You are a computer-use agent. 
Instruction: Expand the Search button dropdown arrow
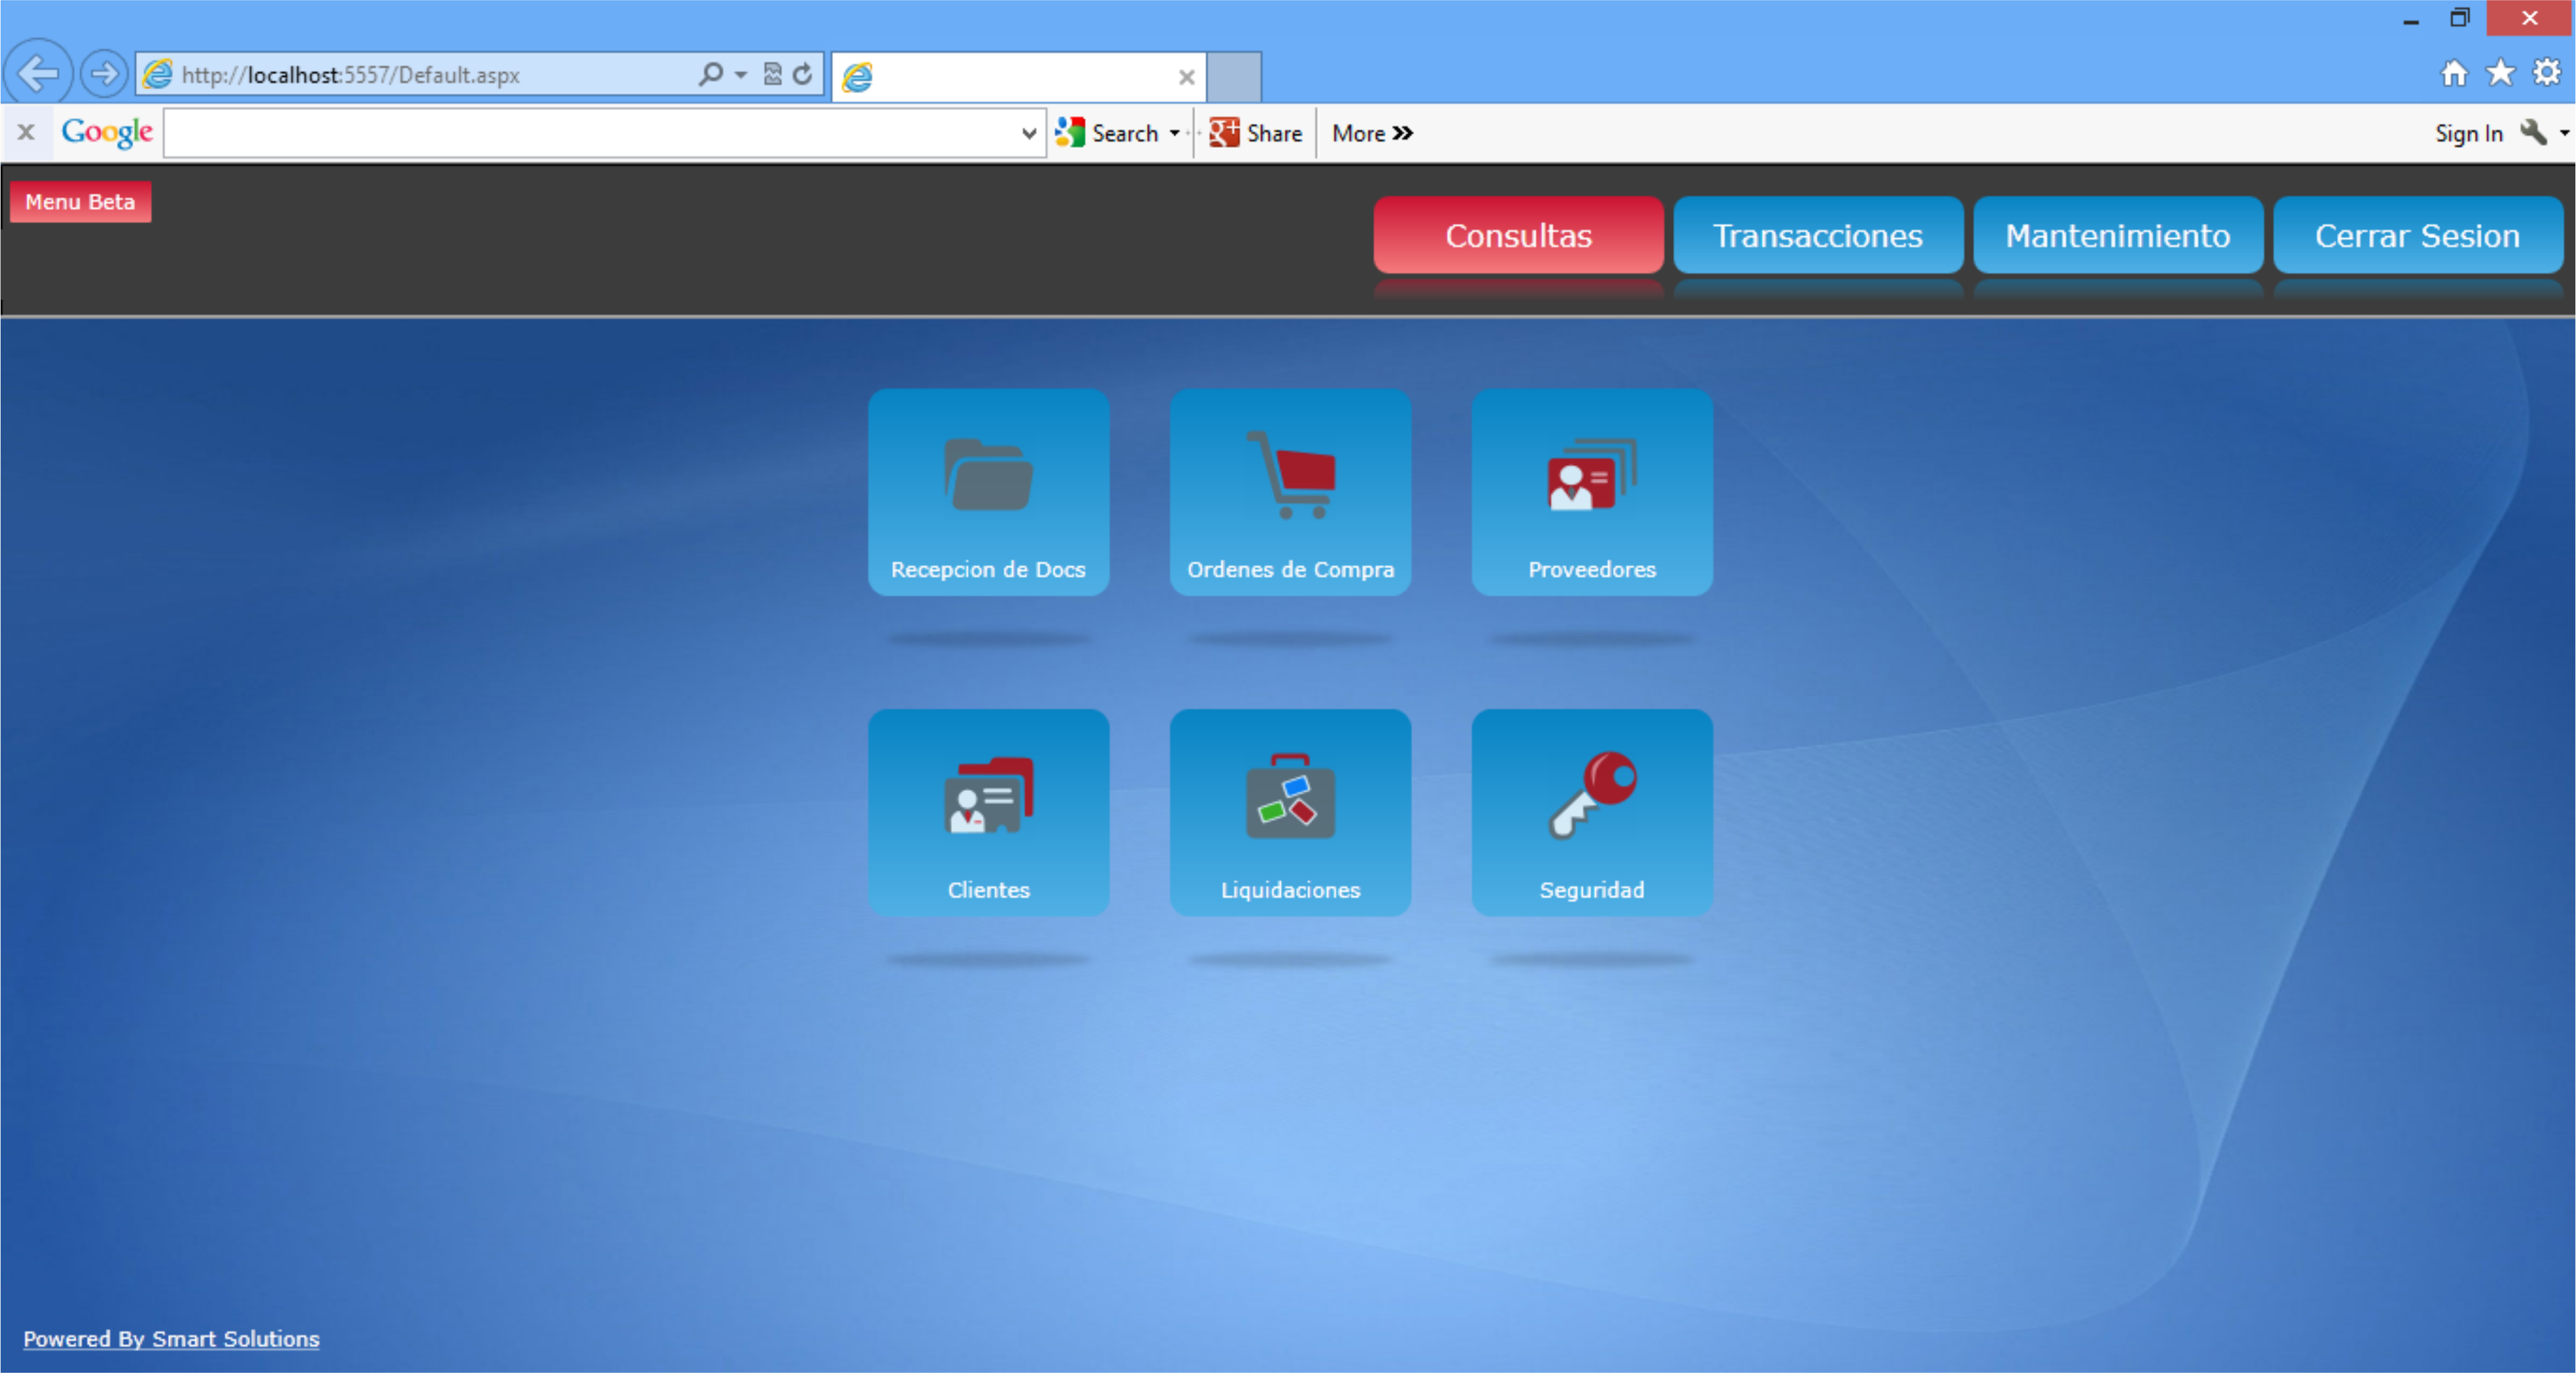1174,133
